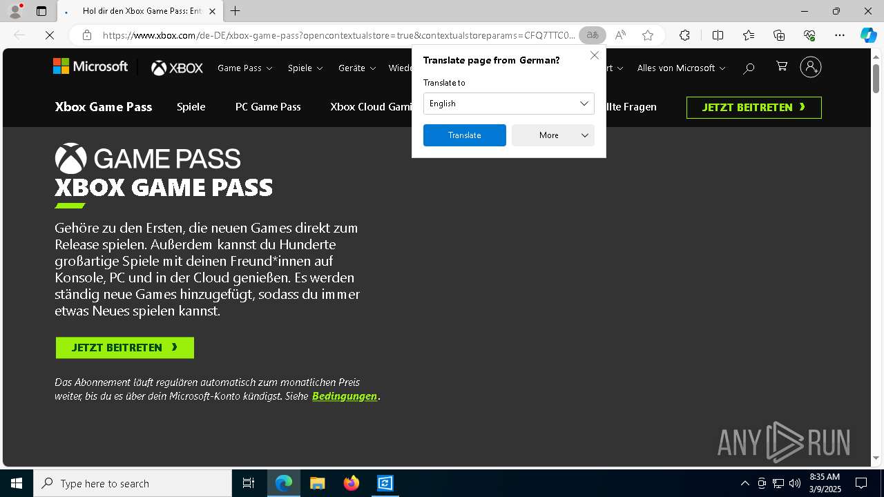Open the tab actions menu icon
Image resolution: width=884 pixels, height=497 pixels.
coord(41,11)
